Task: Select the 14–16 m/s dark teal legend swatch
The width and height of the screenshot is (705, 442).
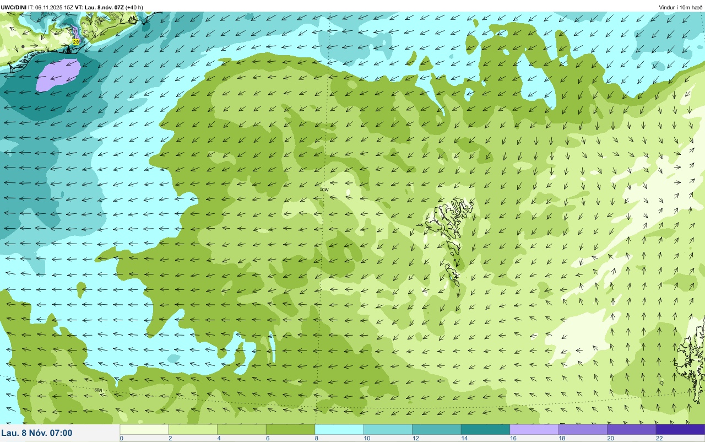Action: 485,429
